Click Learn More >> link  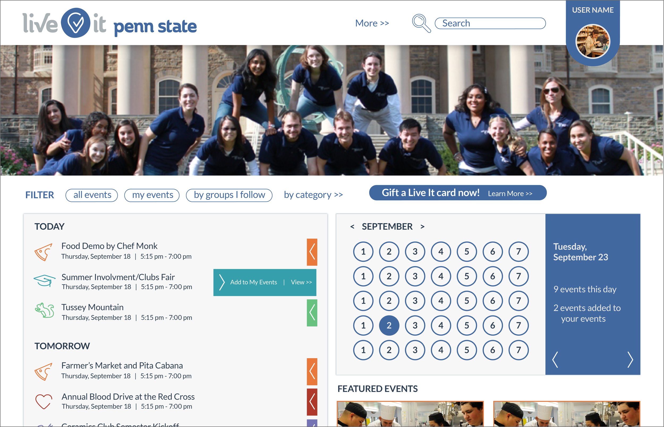click(510, 193)
